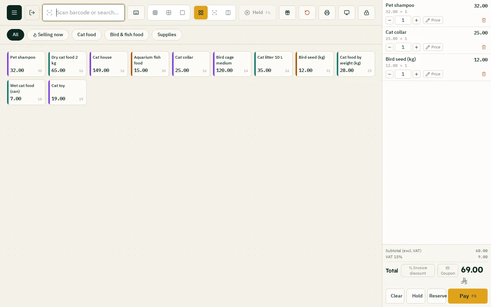Edit Bird seed (kg) price
The height and width of the screenshot is (307, 491).
[x=433, y=74]
